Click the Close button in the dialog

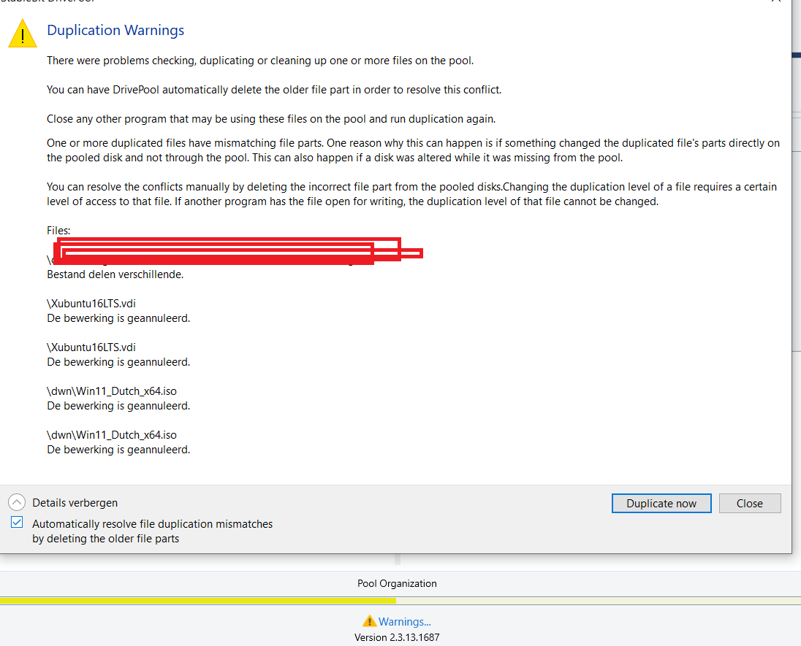coord(749,503)
